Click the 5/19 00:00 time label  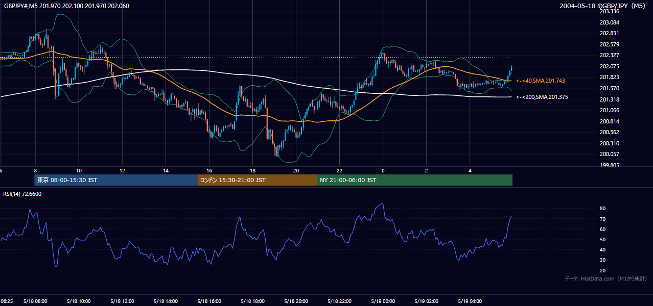[383, 301]
